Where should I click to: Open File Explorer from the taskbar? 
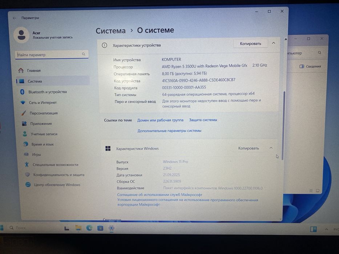[78, 228]
